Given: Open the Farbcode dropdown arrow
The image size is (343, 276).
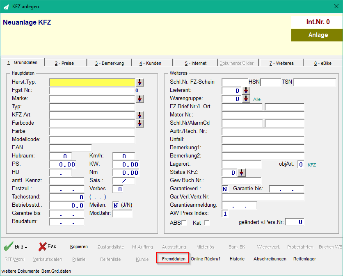Looking at the screenshot, I should pyautogui.click(x=140, y=123).
